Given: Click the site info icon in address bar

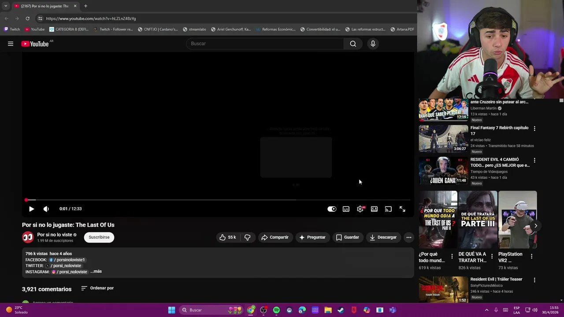Looking at the screenshot, I should pyautogui.click(x=40, y=18).
